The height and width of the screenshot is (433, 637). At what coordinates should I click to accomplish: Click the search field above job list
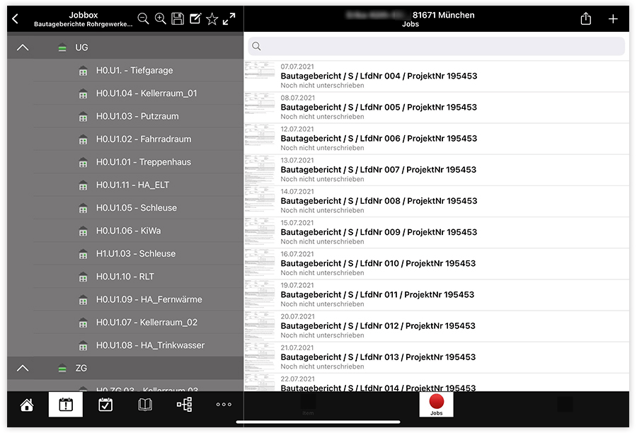(436, 46)
